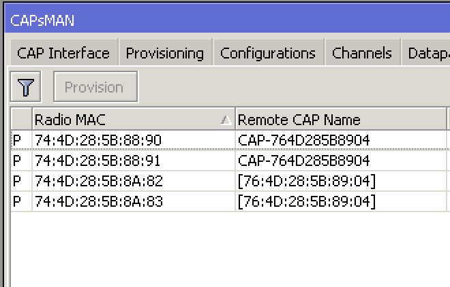This screenshot has width=450, height=287.
Task: Click the P flag of row 74:4D:28:5B:8A:83
Action: tap(17, 202)
